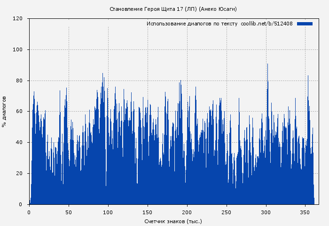Click the 20 label on the y-axis
The width and height of the screenshot is (329, 226).
(x=19, y=174)
